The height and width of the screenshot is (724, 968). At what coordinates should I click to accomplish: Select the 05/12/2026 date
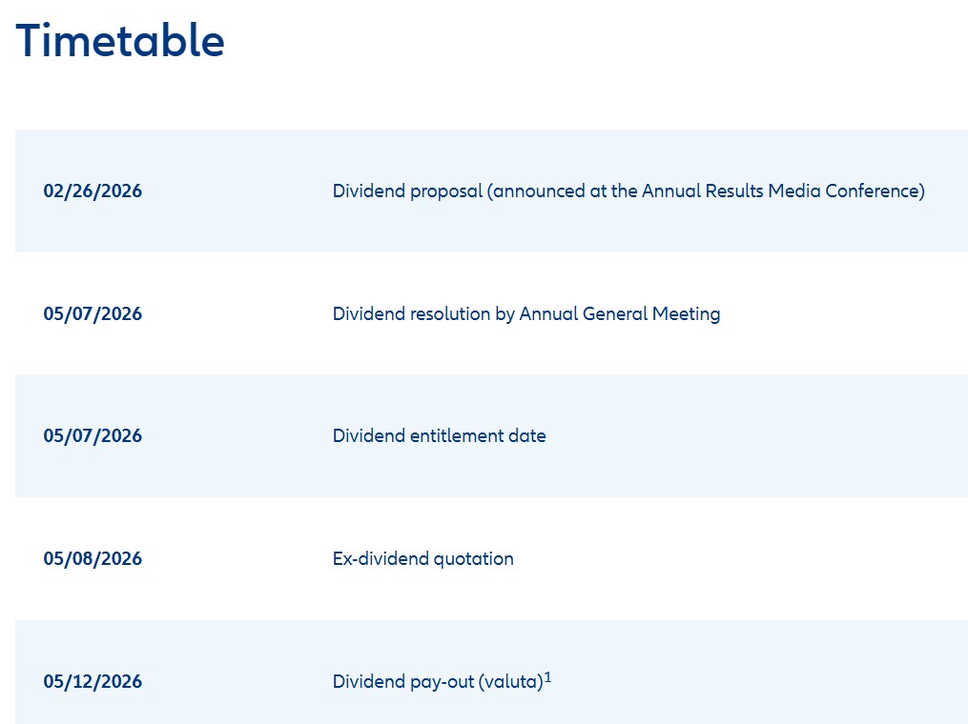click(x=93, y=682)
